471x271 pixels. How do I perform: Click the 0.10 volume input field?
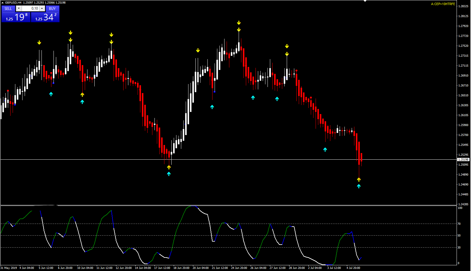point(30,9)
